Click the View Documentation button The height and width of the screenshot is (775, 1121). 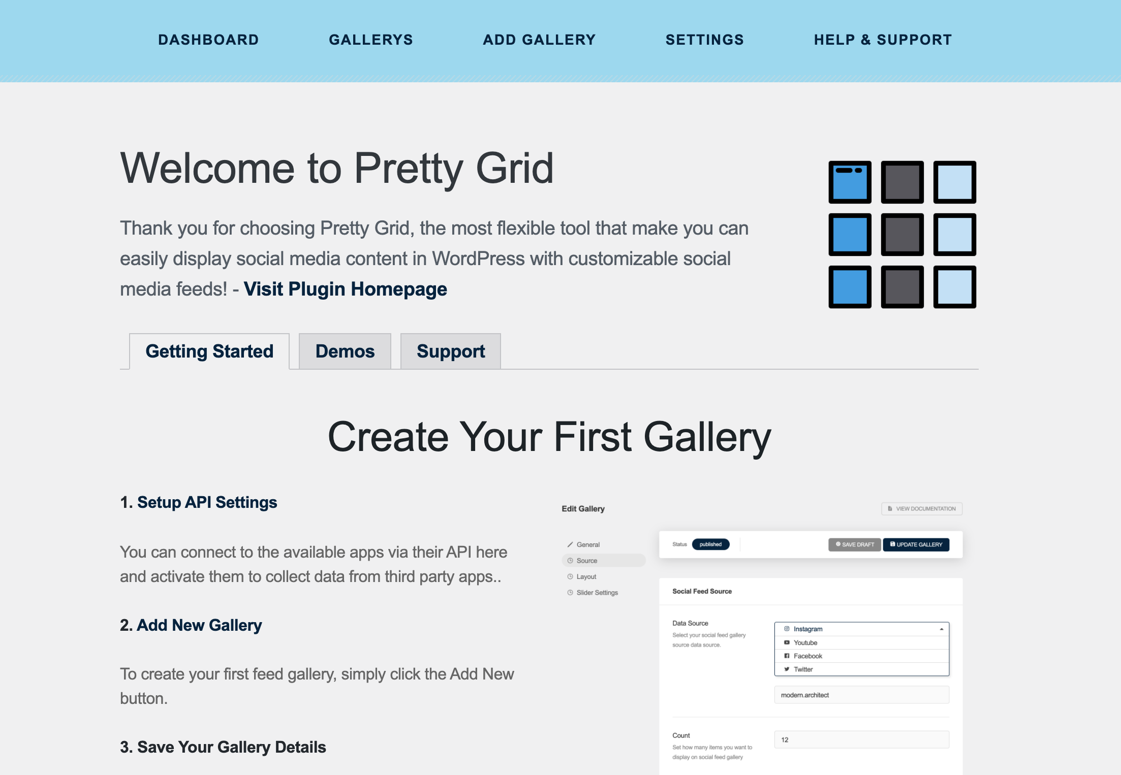click(921, 509)
